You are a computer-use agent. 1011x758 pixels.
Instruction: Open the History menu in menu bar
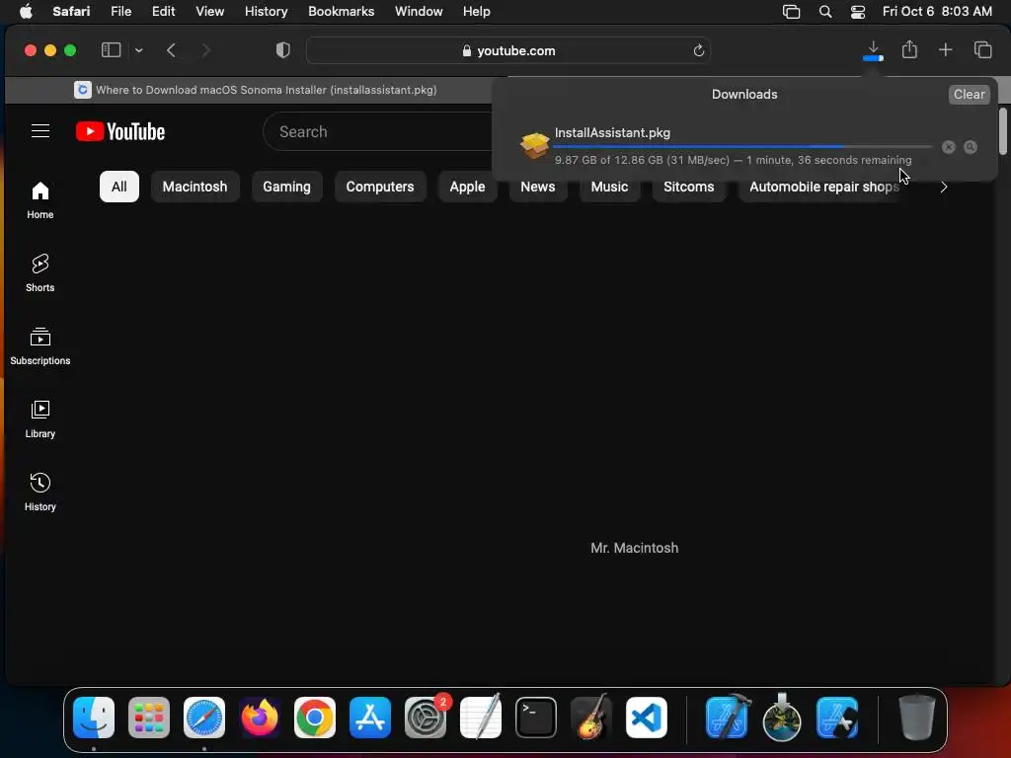(266, 12)
